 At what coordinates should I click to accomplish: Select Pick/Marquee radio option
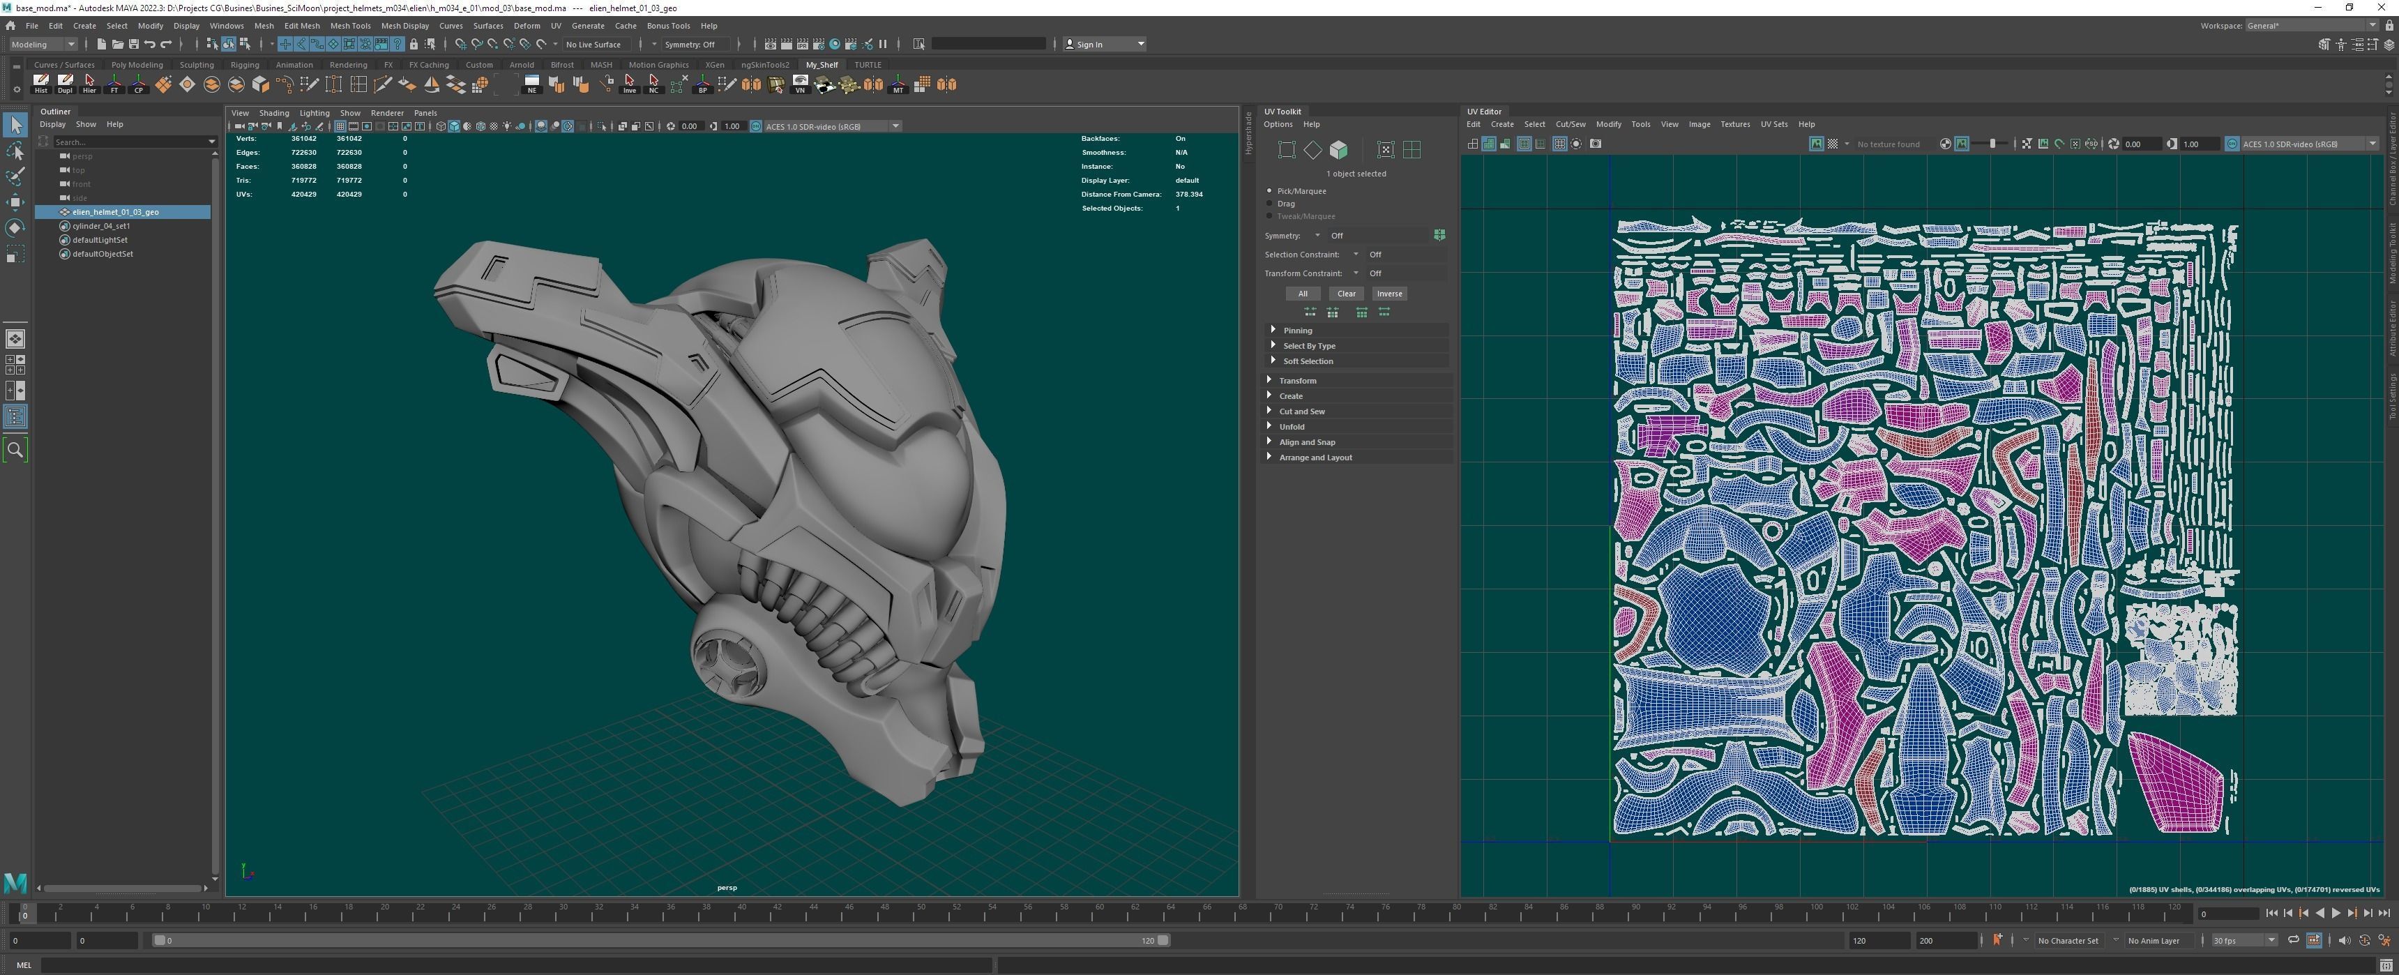coord(1269,191)
